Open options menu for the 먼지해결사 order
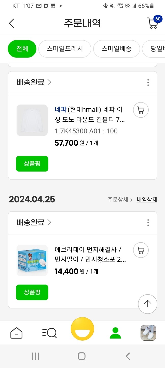Image resolution: width=165 pixels, height=368 pixels. (x=148, y=223)
